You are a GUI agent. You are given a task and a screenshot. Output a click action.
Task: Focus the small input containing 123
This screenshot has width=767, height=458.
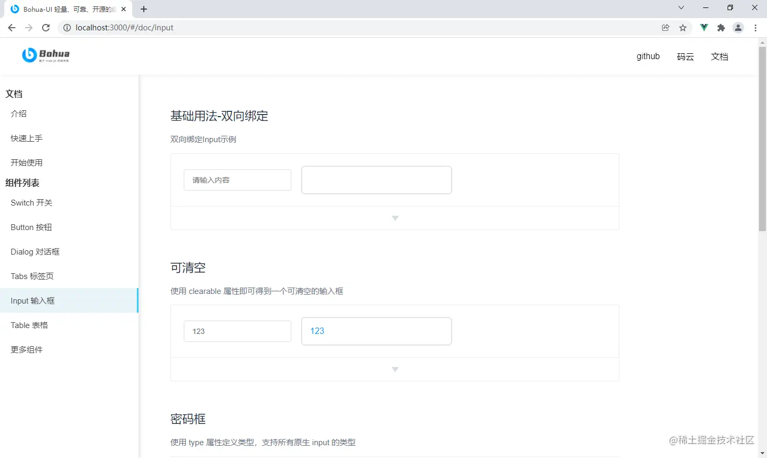tap(238, 331)
